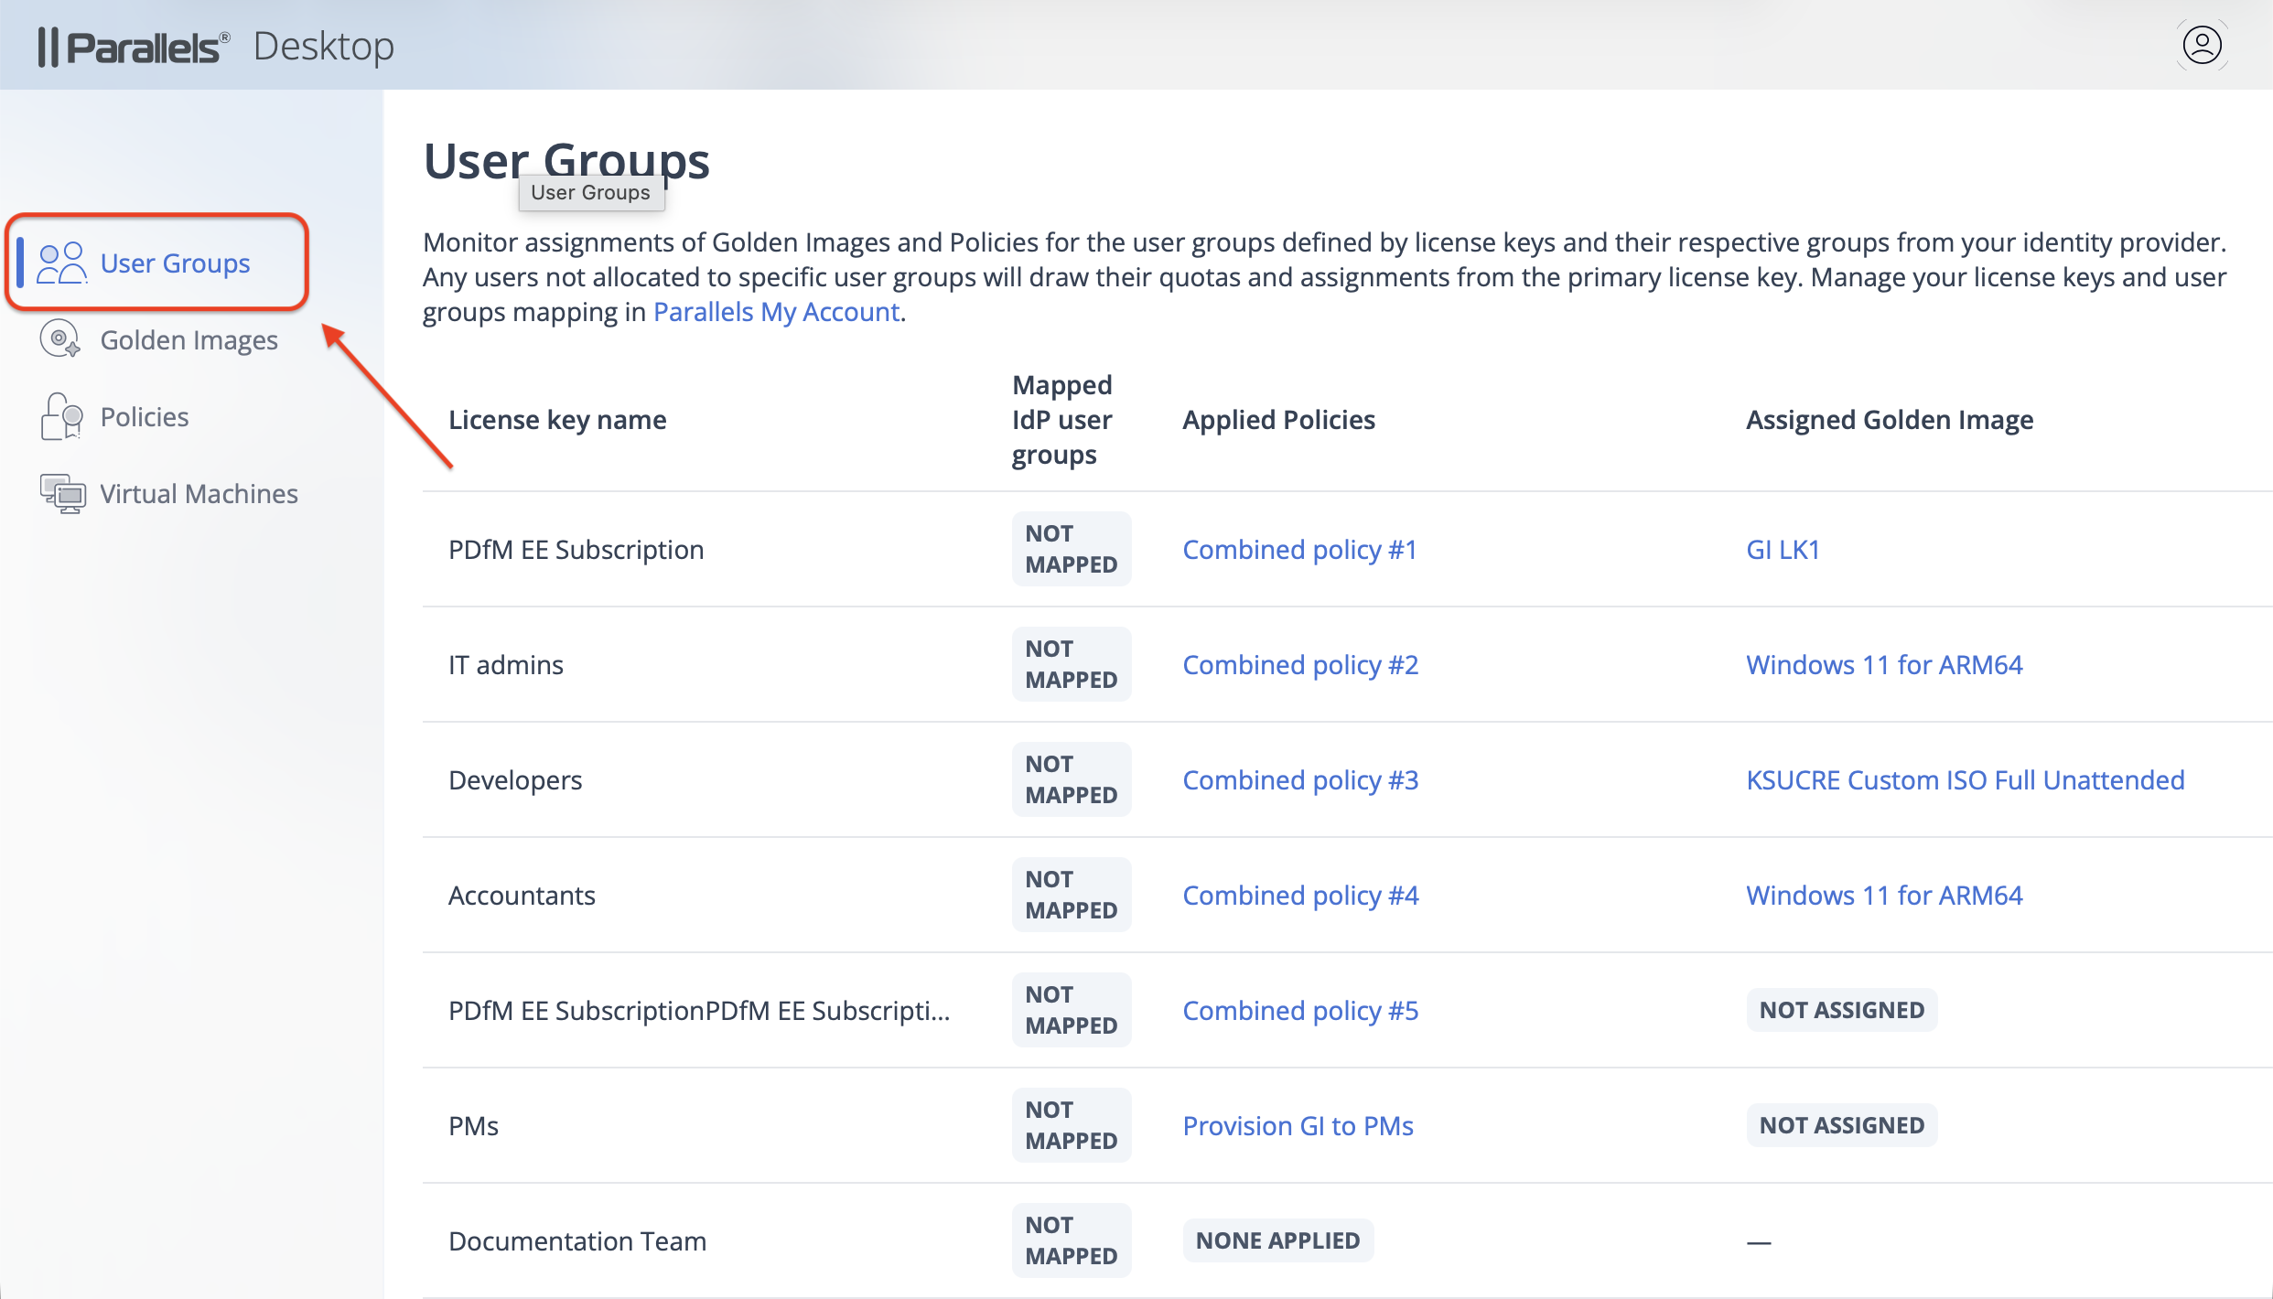Screen dimensions: 2273x1299
Task: Click the Virtual Machines monitor icon
Action: [x=62, y=494]
